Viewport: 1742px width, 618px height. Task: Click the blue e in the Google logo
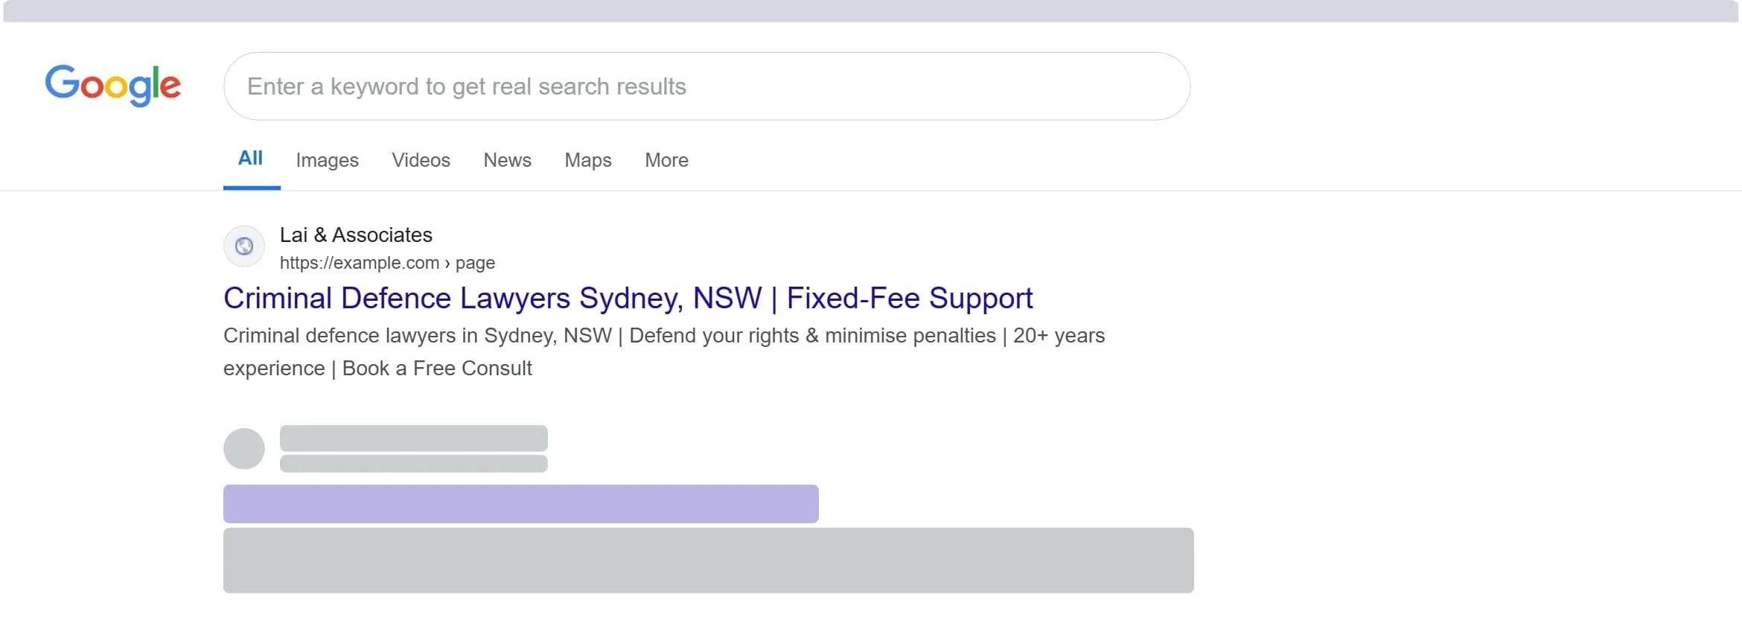click(x=171, y=88)
